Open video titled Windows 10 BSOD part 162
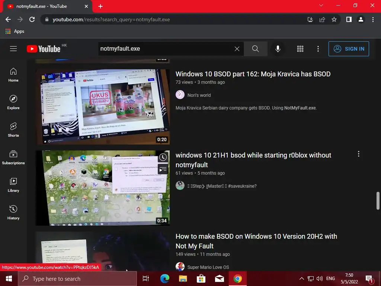 click(x=253, y=74)
